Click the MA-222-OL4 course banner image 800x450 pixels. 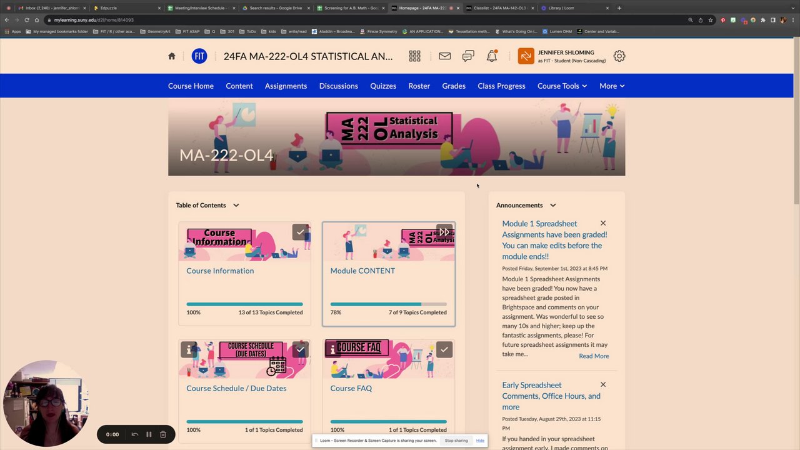click(396, 137)
